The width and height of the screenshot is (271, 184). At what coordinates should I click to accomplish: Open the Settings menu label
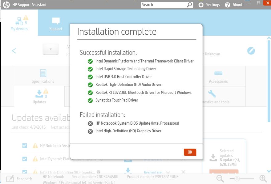click(x=213, y=5)
